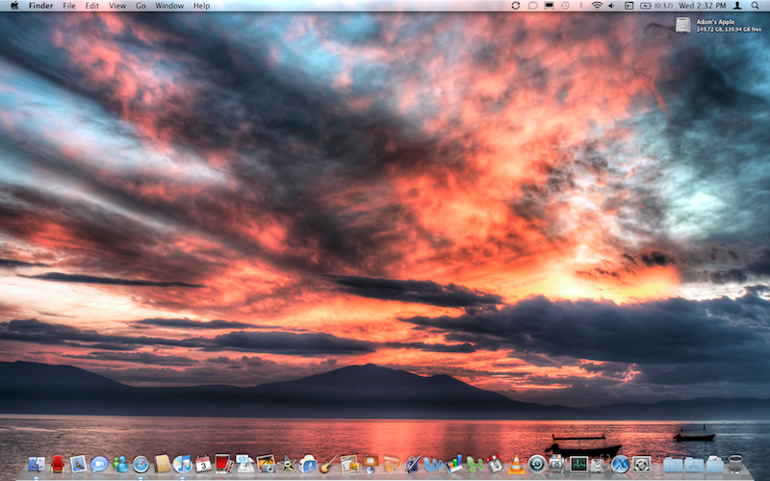Open the Finder menu

(x=40, y=6)
